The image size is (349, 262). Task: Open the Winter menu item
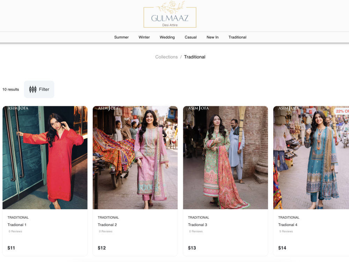point(144,37)
